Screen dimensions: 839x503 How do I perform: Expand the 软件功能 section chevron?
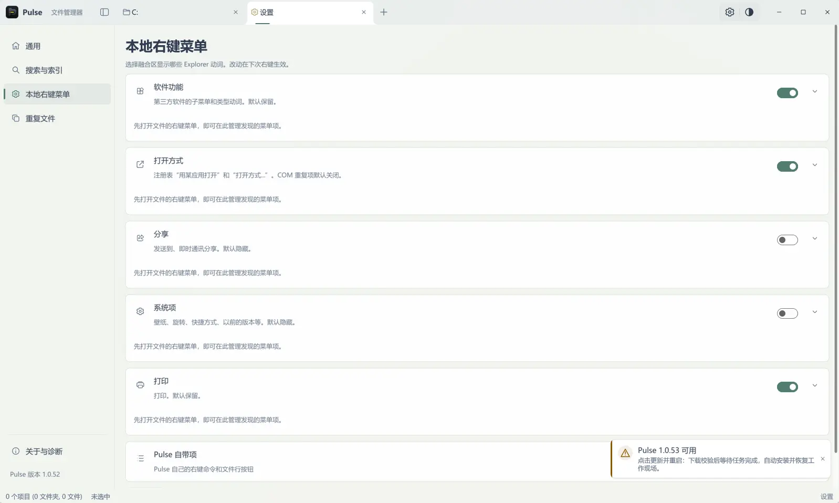[x=815, y=91]
